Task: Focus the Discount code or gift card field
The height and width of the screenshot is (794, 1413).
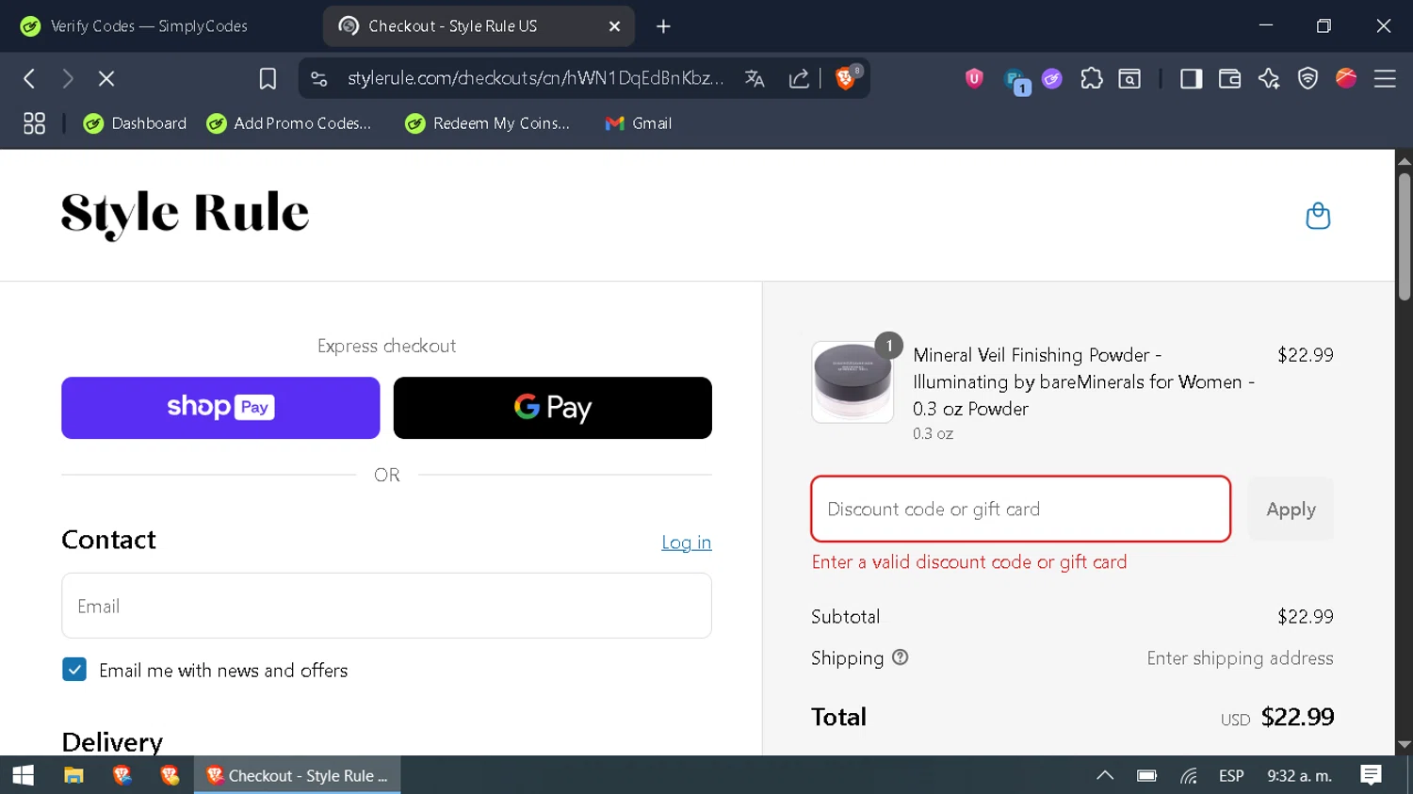Action: coord(1021,509)
